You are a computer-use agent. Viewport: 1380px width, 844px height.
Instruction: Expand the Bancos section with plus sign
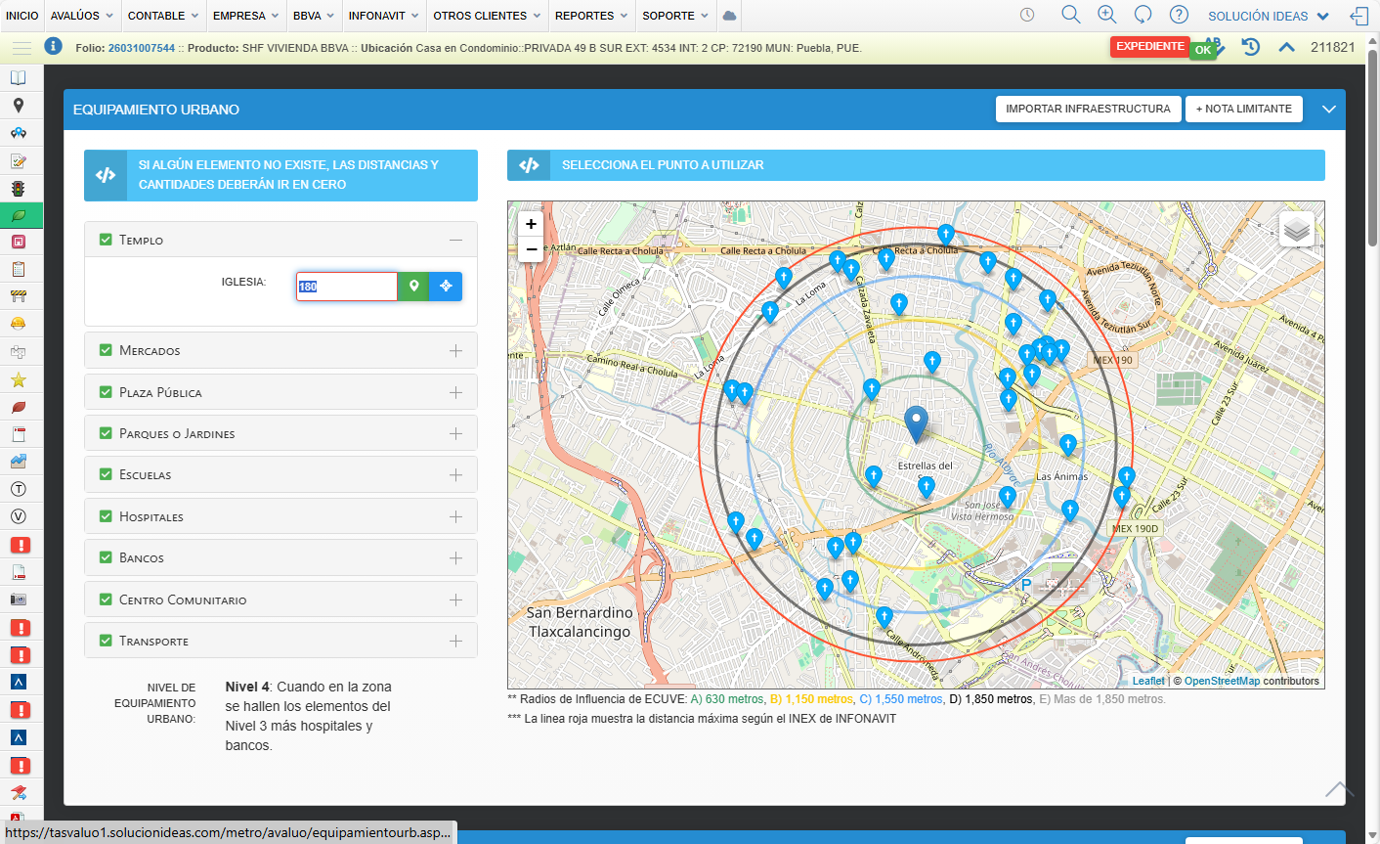tap(455, 557)
